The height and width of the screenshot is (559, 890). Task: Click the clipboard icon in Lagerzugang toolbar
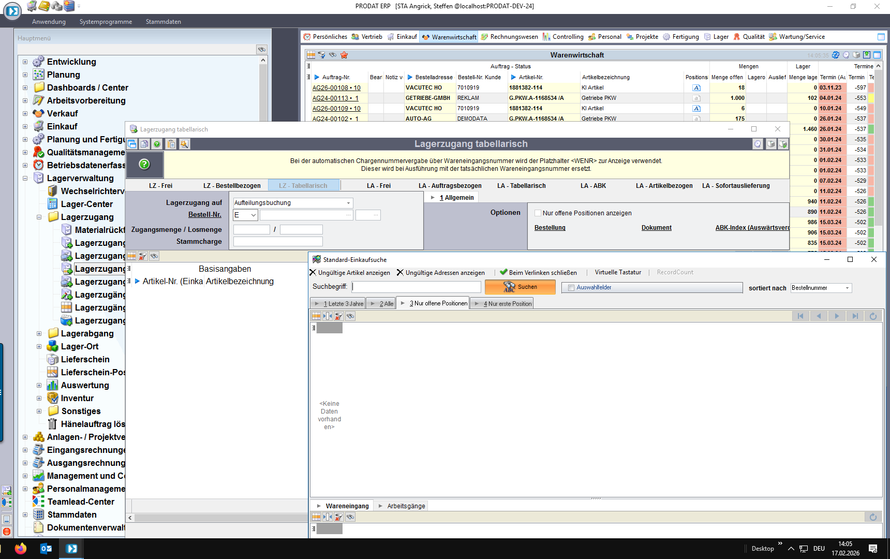(171, 144)
